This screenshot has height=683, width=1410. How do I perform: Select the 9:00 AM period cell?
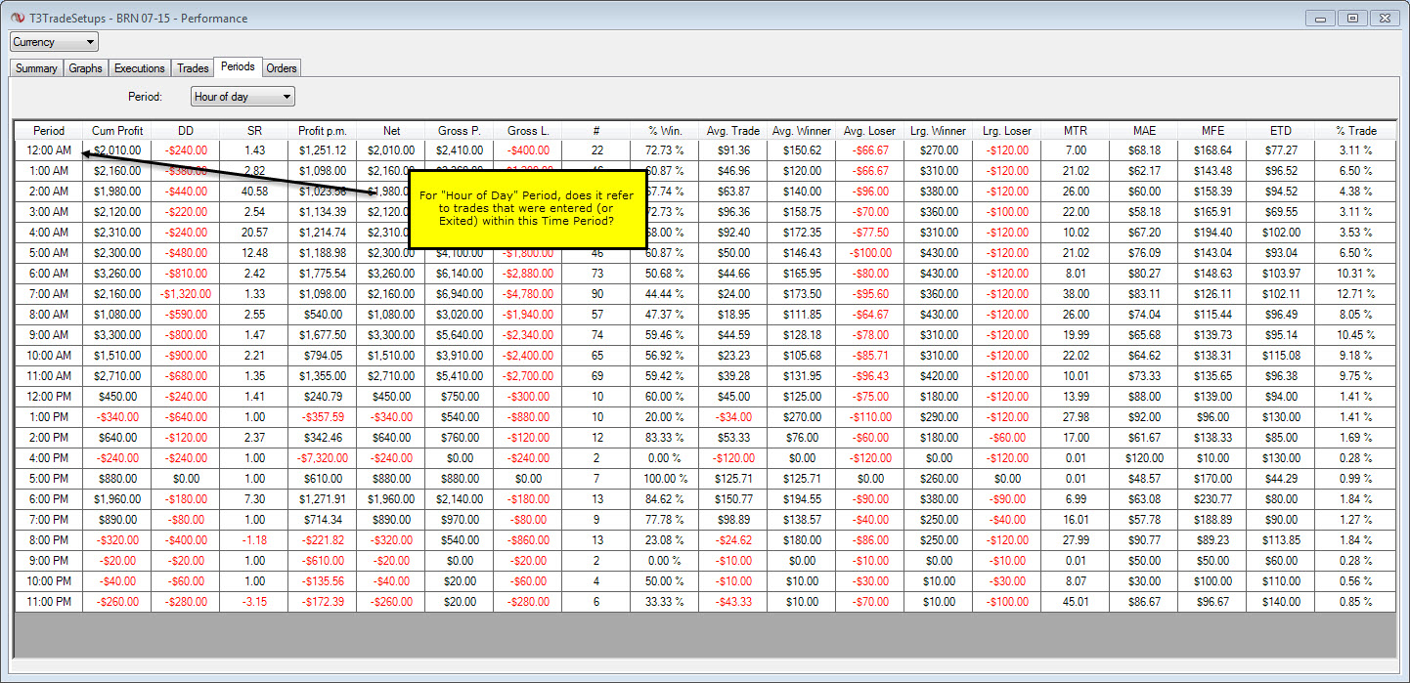click(x=49, y=335)
